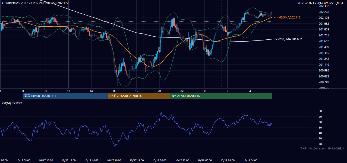Select the 2025-10-17 GBP/JPY (M5) chart title
The height and width of the screenshot is (163, 347).
pos(321,3)
